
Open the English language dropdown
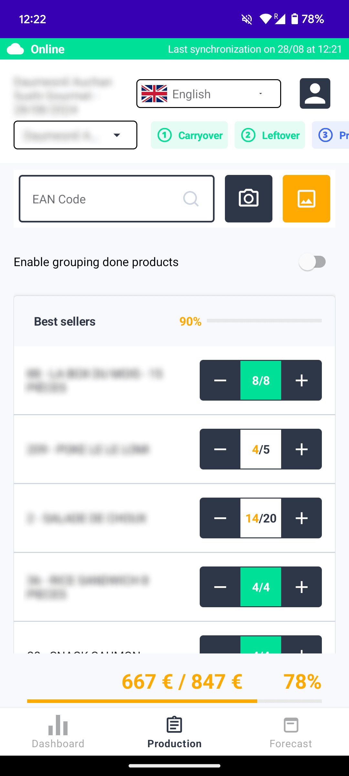pyautogui.click(x=208, y=94)
